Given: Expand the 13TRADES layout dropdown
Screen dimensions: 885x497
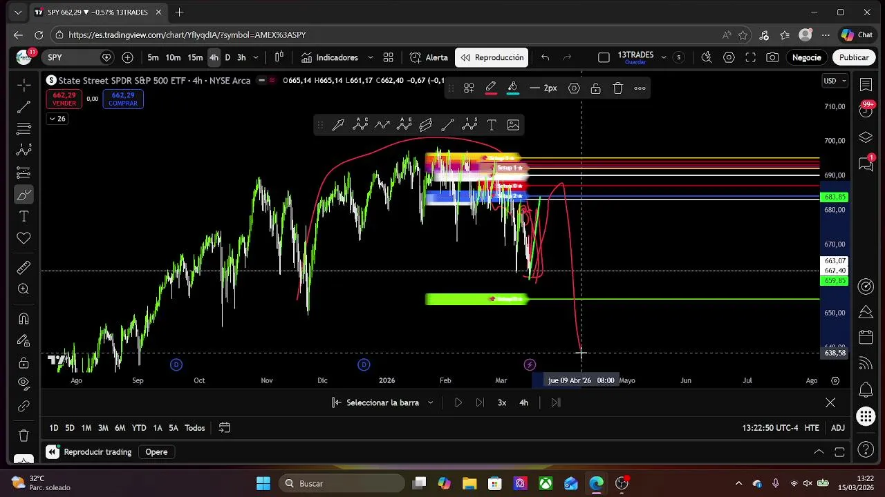Looking at the screenshot, I should tap(662, 57).
